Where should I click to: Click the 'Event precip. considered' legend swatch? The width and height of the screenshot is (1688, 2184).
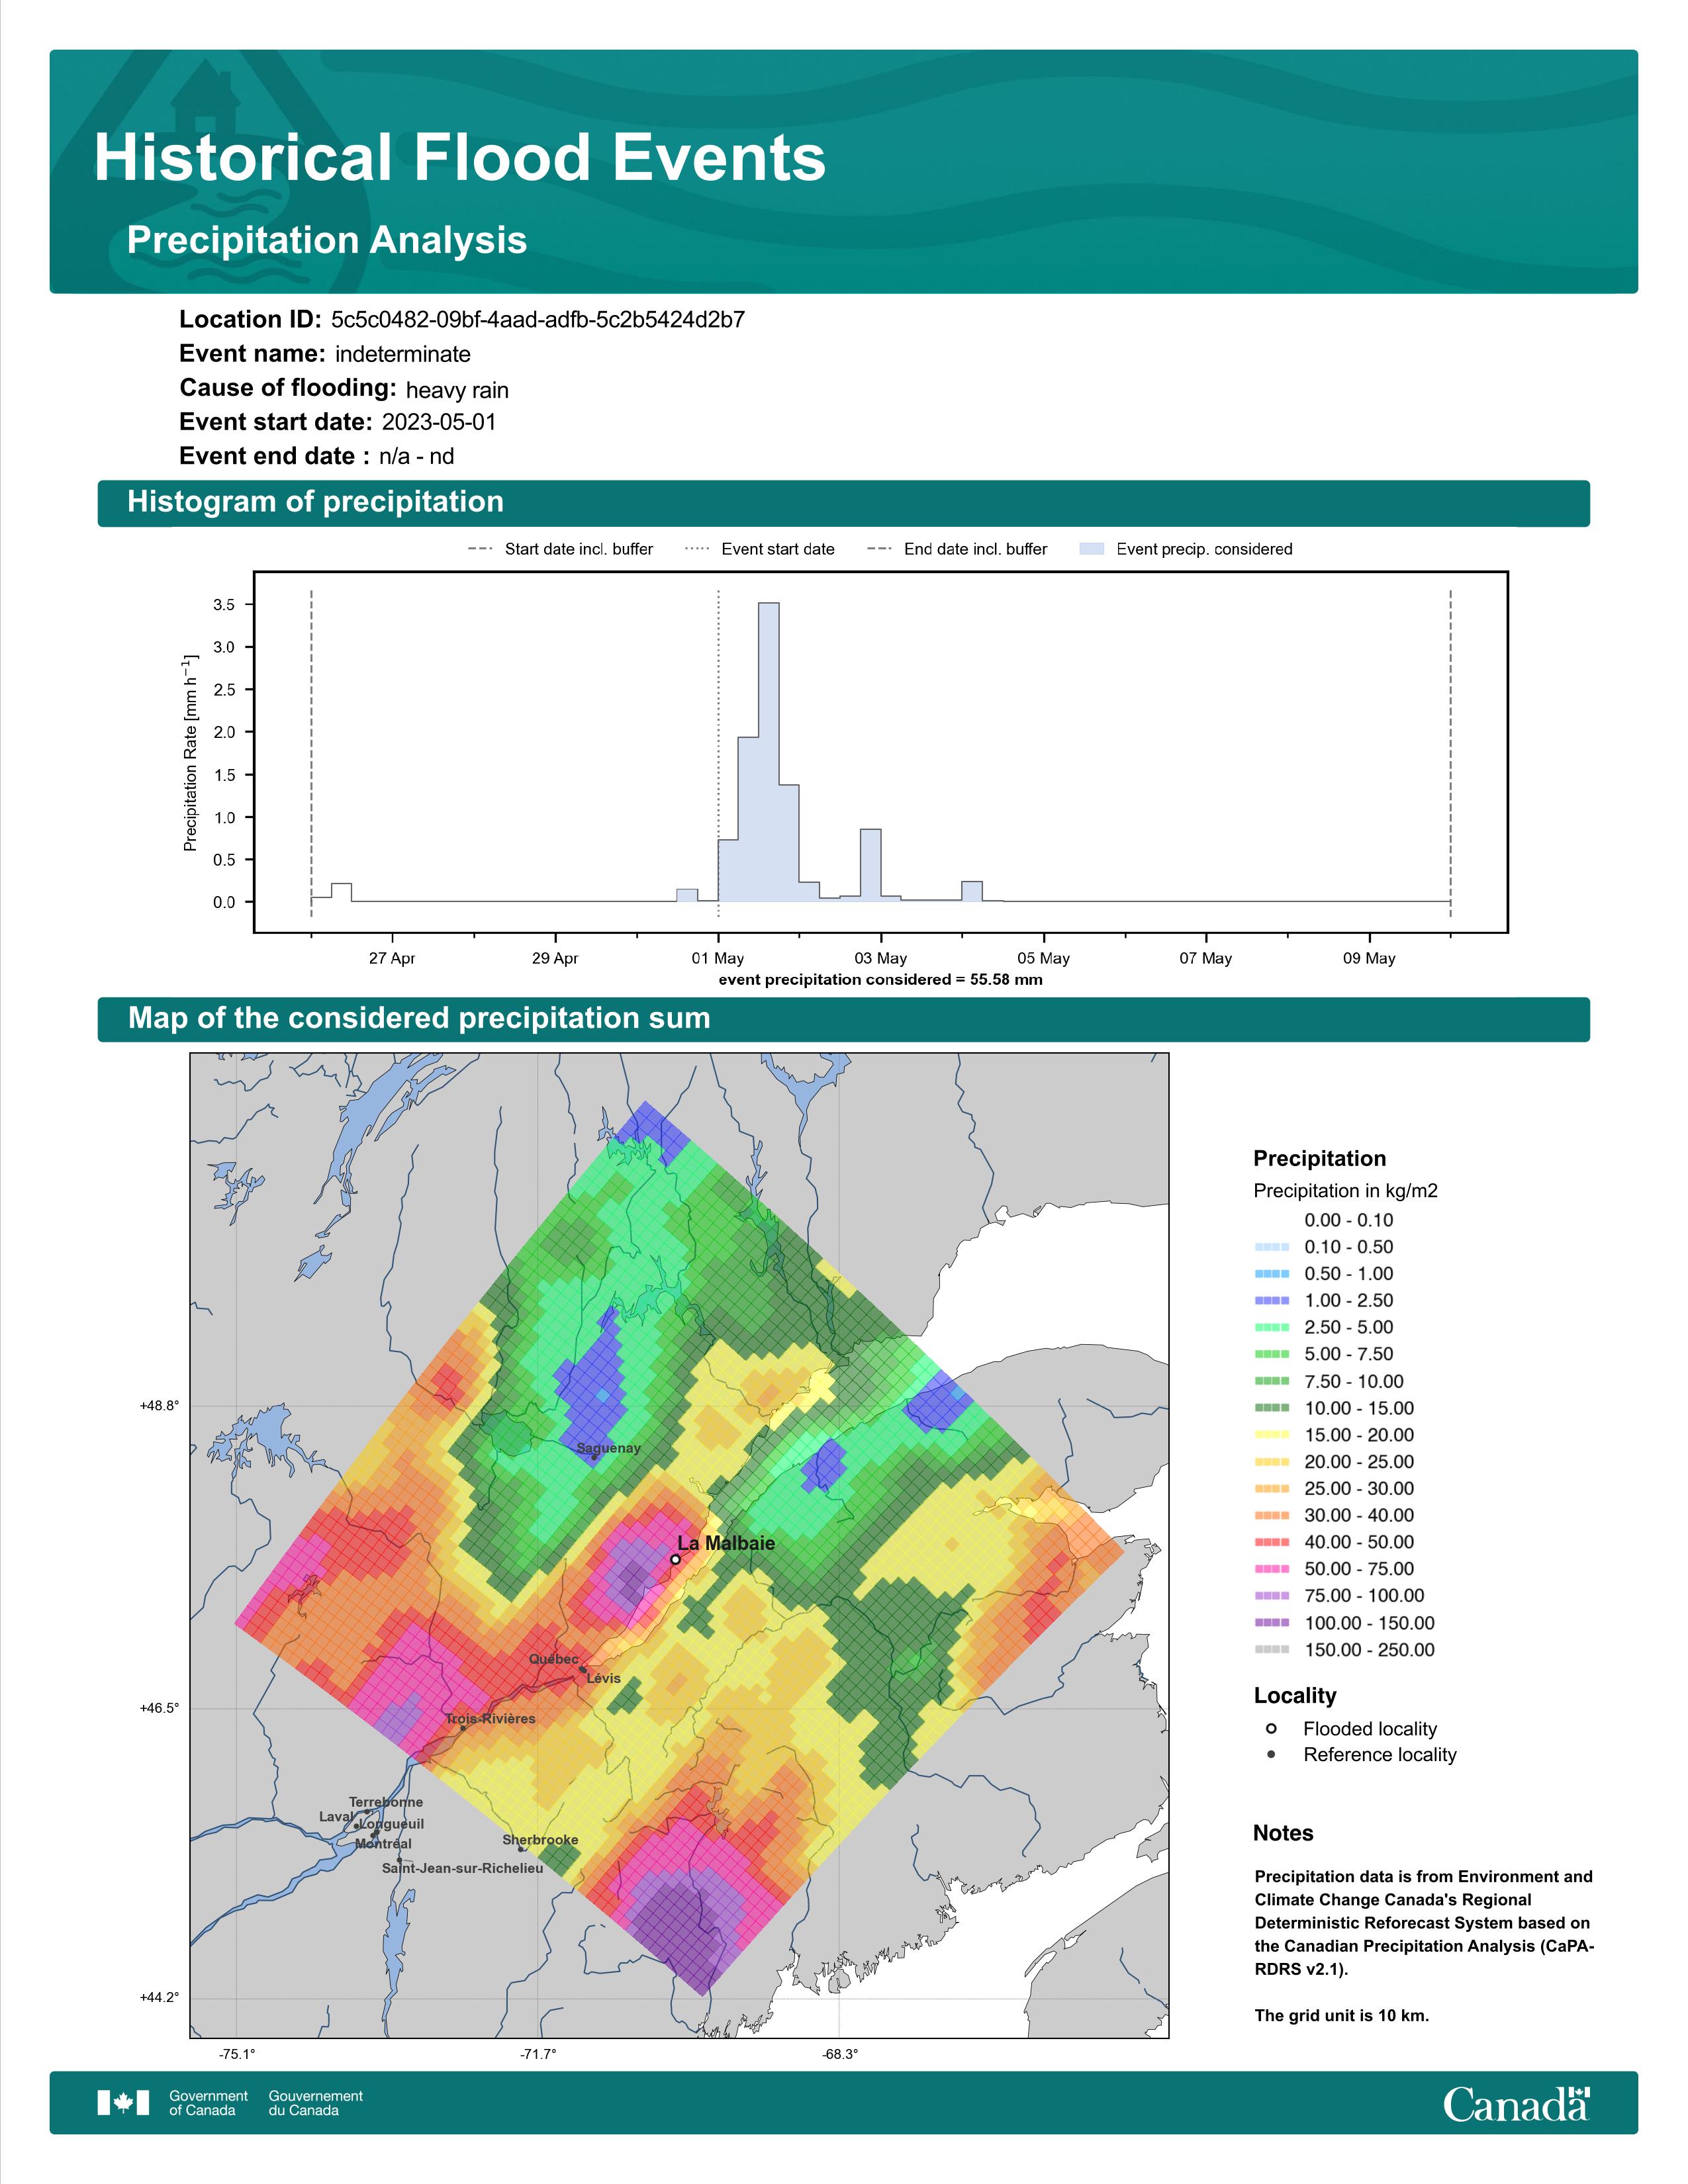click(1092, 549)
